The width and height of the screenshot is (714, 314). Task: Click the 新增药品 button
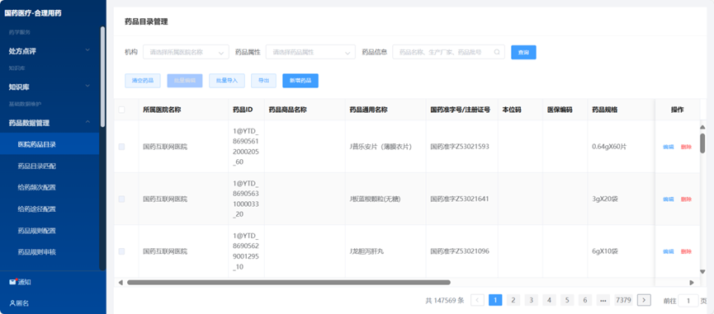[300, 81]
